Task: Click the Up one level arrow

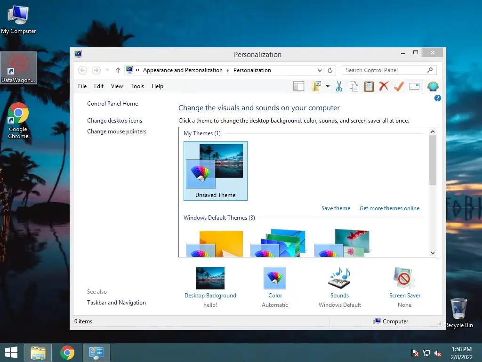Action: 118,70
